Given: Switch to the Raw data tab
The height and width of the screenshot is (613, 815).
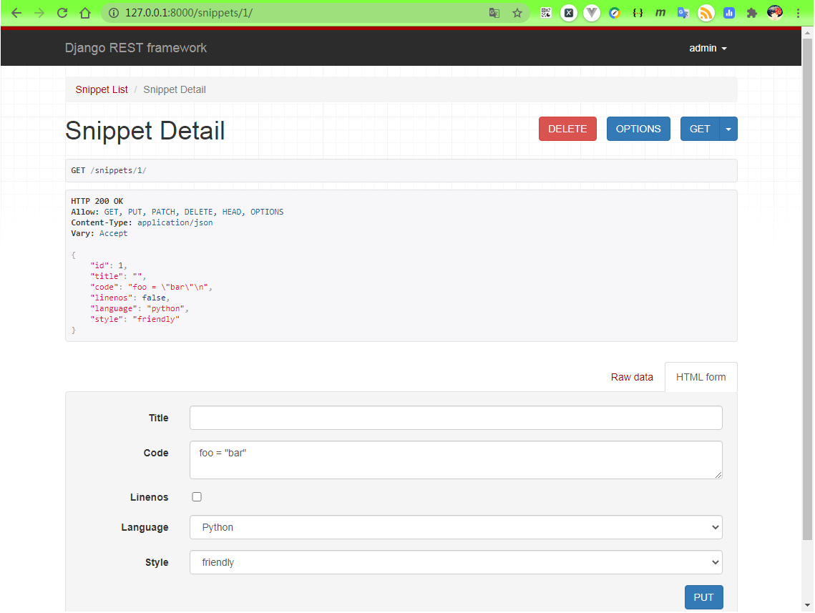Looking at the screenshot, I should [632, 377].
